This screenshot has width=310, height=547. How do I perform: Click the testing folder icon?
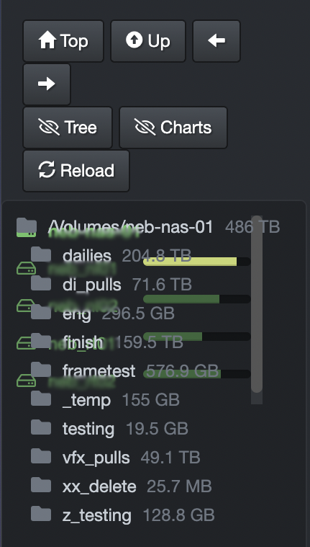41,427
